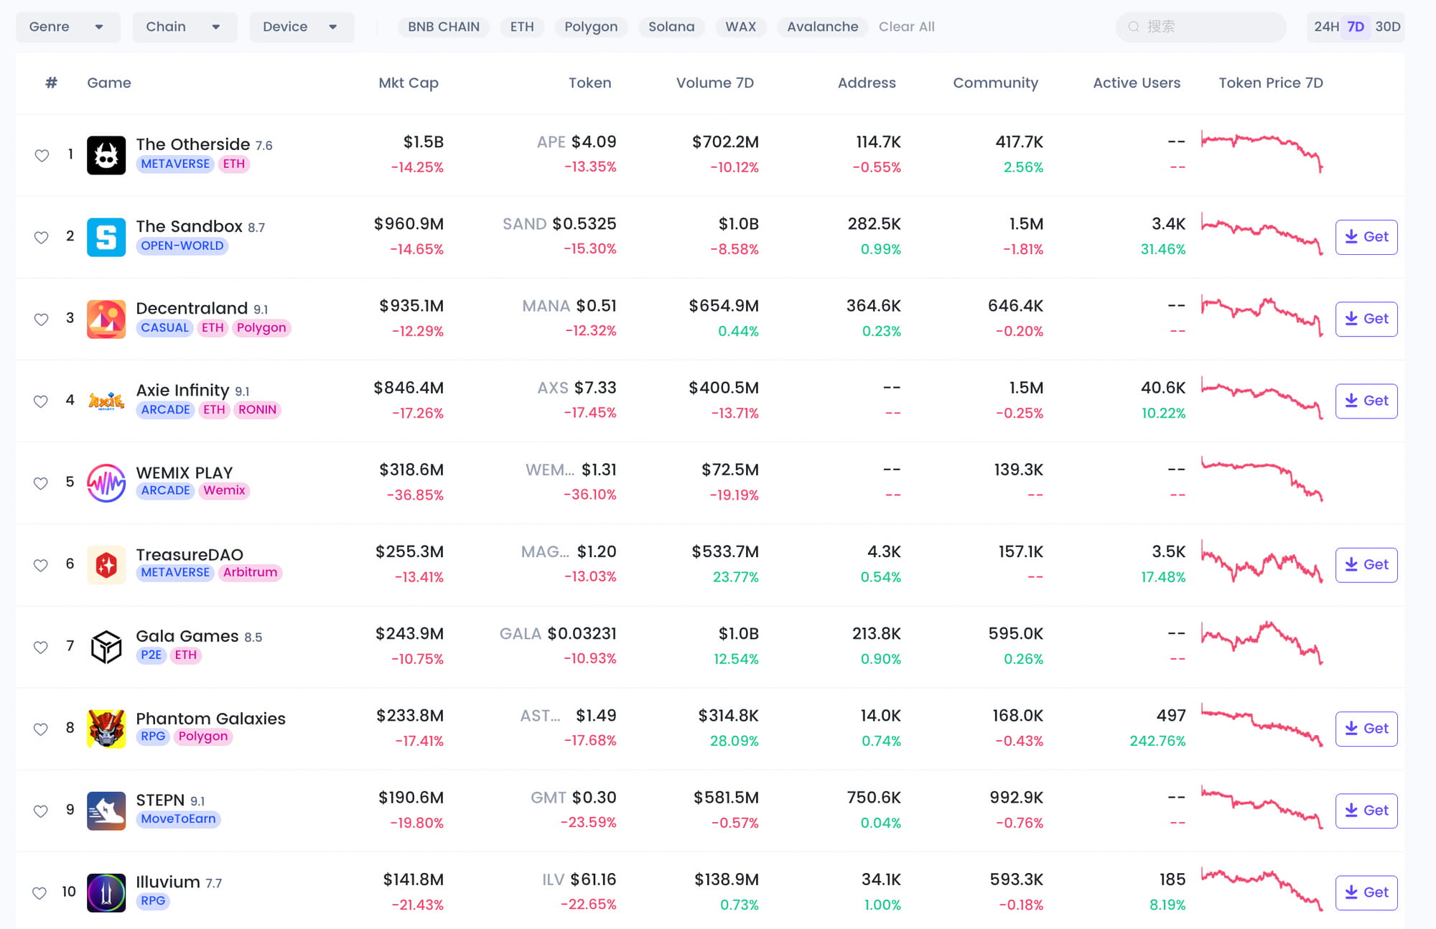Viewport: 1436px width, 929px height.
Task: Open The Sandbox game logo
Action: tap(106, 237)
